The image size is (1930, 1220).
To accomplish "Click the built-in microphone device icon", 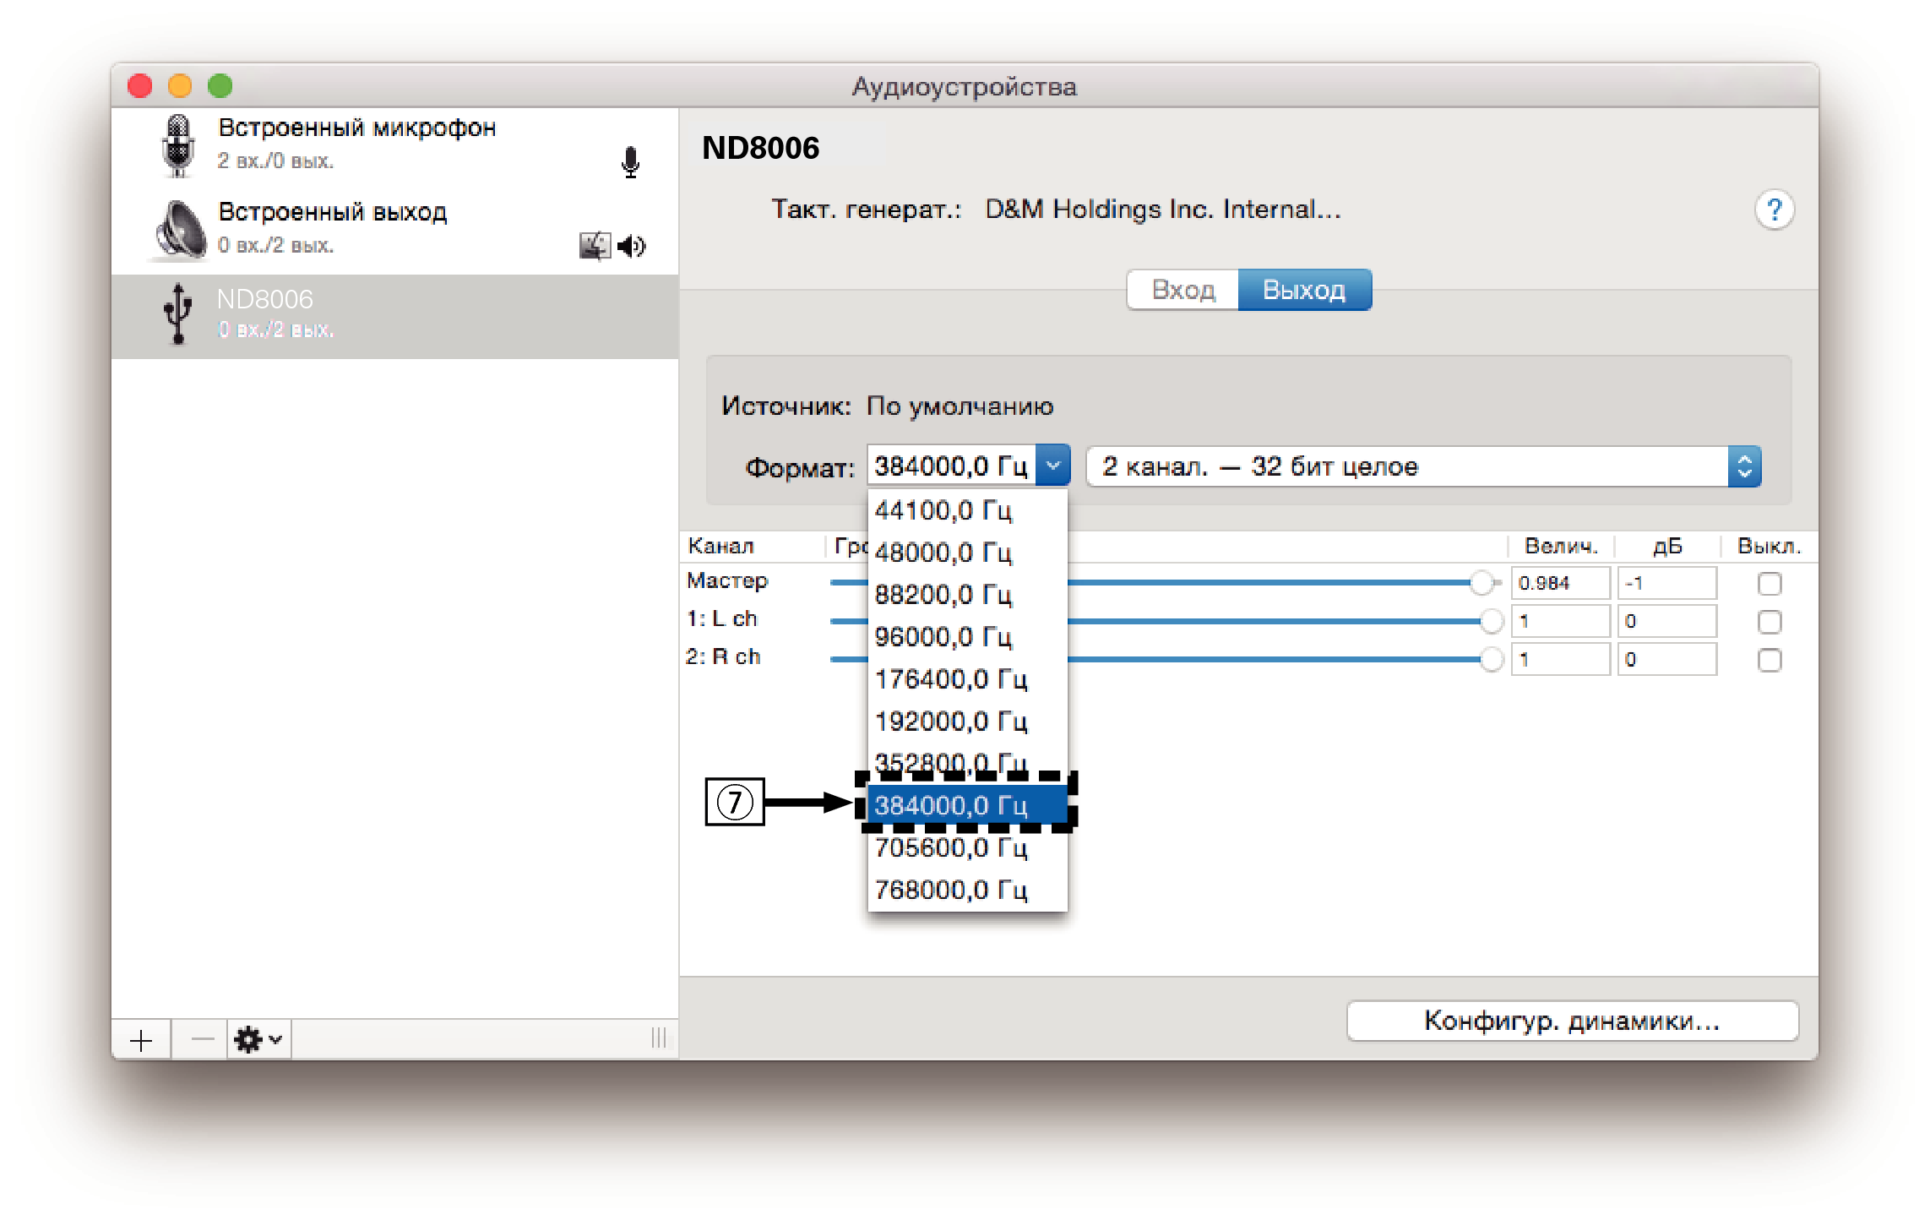I will (177, 145).
